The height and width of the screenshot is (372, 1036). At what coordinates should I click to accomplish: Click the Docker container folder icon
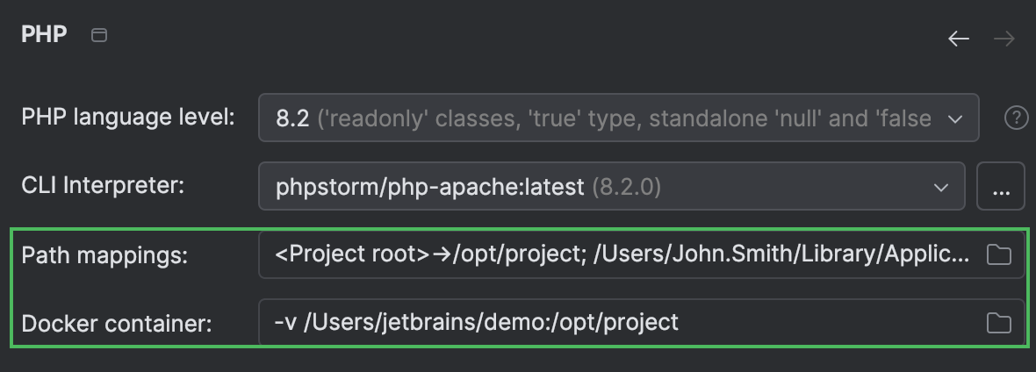point(998,323)
